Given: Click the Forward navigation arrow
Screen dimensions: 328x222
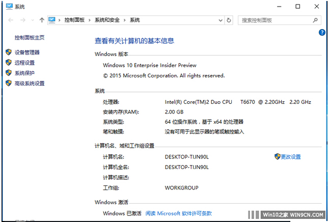Looking at the screenshot, I should [x=23, y=20].
